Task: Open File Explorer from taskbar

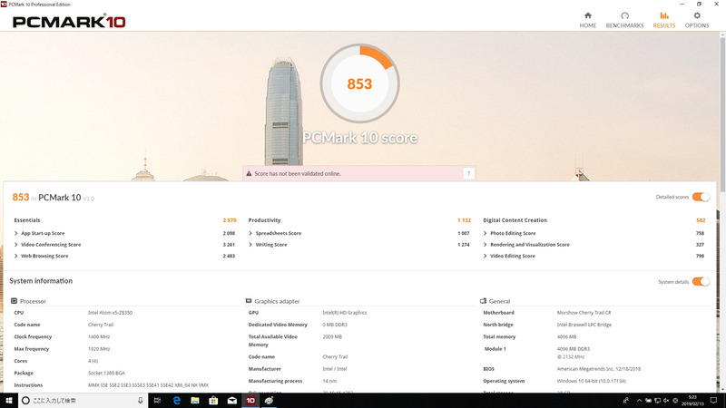Action: (195, 401)
